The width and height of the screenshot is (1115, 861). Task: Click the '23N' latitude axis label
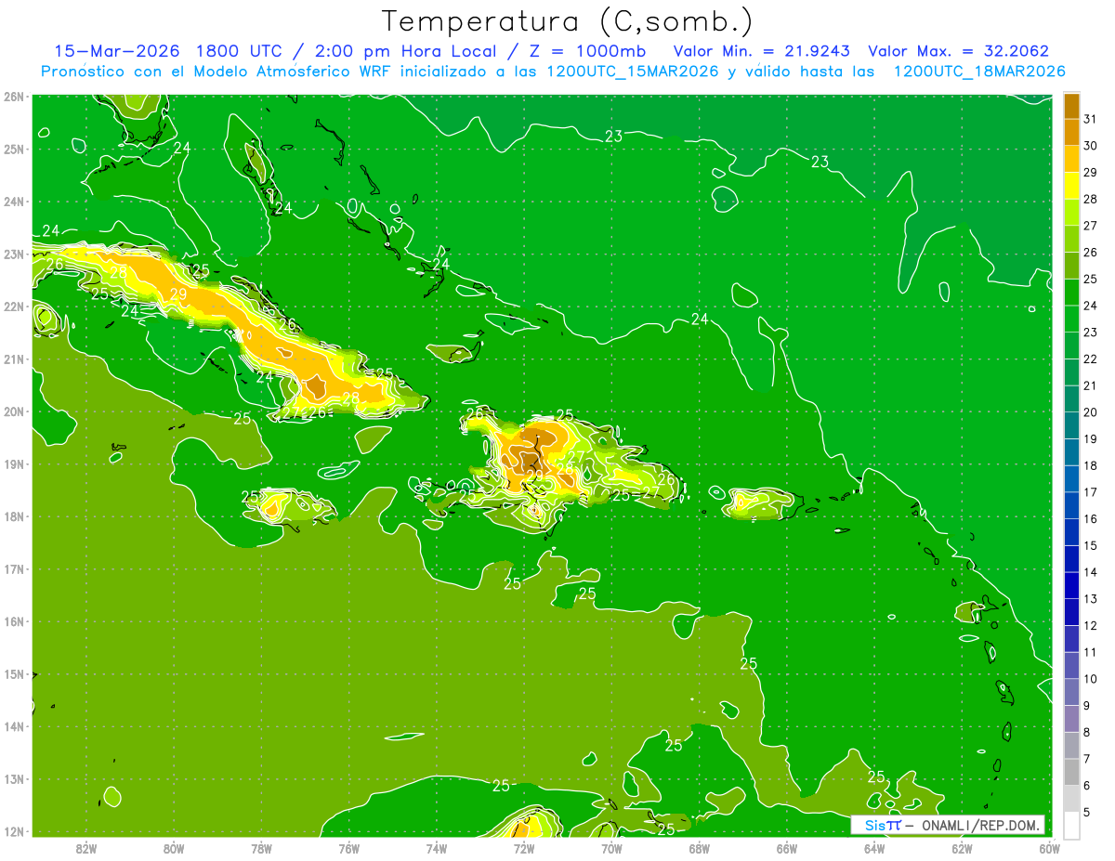(14, 254)
